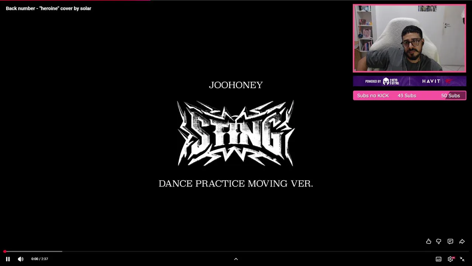
Task: Click the "50 Subs" goal text
Action: pyautogui.click(x=450, y=96)
